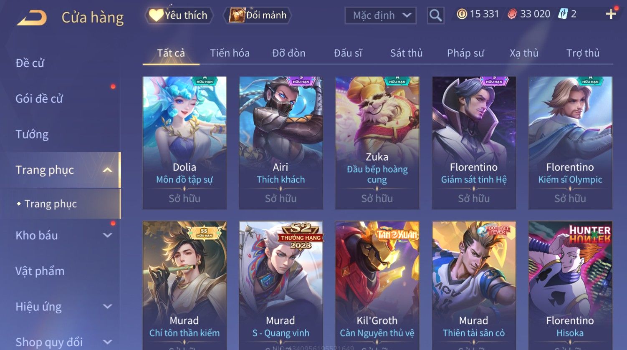Select the Trang phục sub-item
The width and height of the screenshot is (627, 350).
pyautogui.click(x=51, y=204)
